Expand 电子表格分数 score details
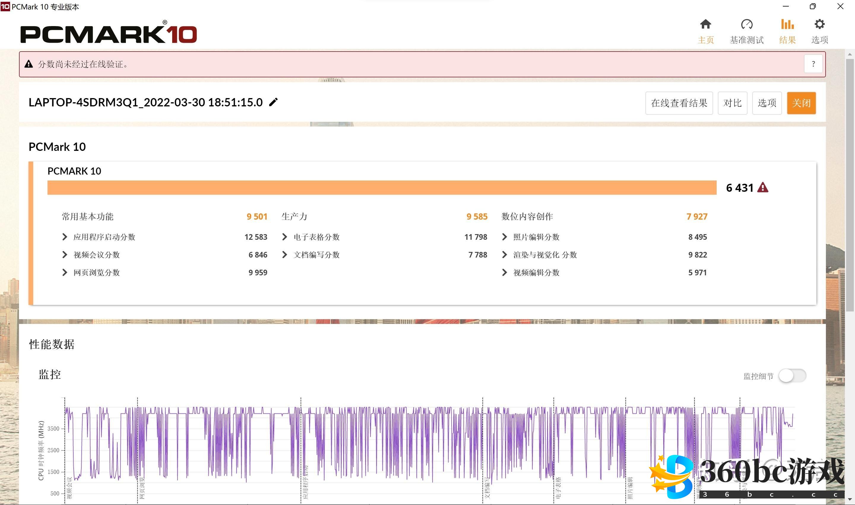 pos(284,237)
